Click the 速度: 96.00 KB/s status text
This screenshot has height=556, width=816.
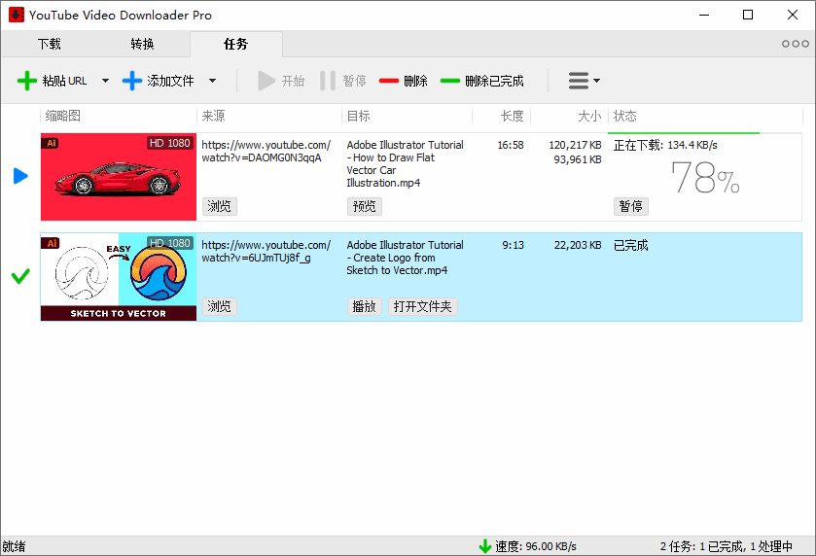tap(536, 546)
